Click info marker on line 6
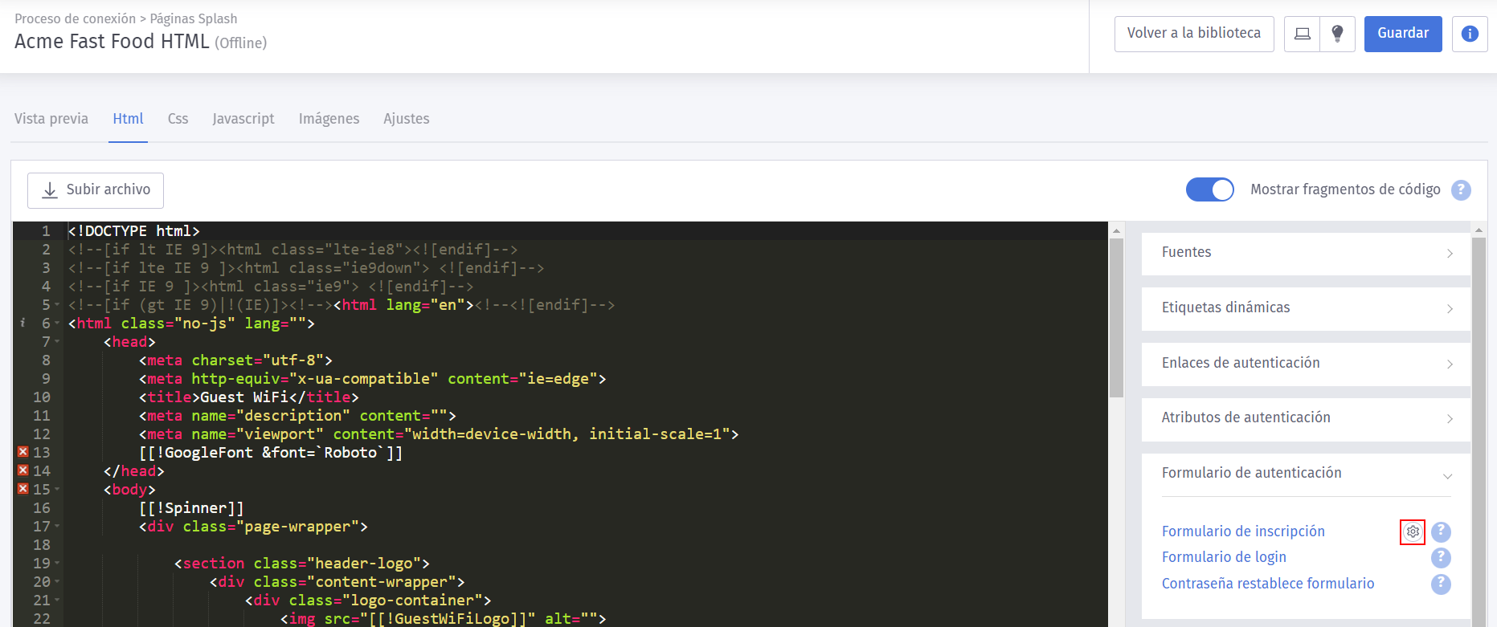The image size is (1497, 627). coord(22,323)
